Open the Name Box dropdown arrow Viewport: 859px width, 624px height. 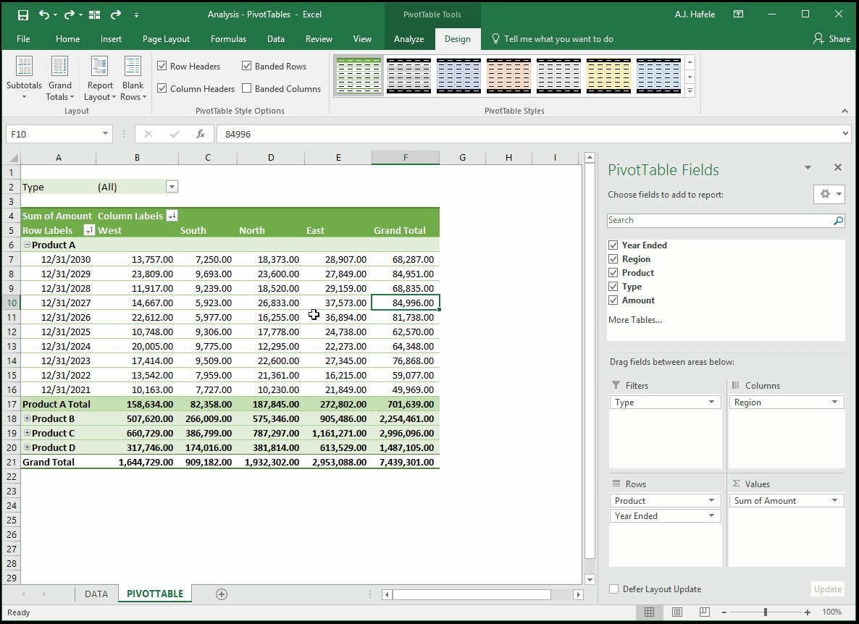(x=104, y=133)
